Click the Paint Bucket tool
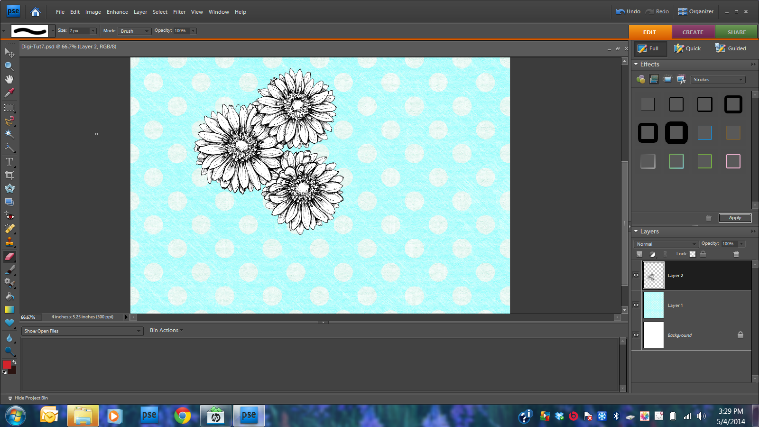Screen dimensions: 759x427 point(9,297)
